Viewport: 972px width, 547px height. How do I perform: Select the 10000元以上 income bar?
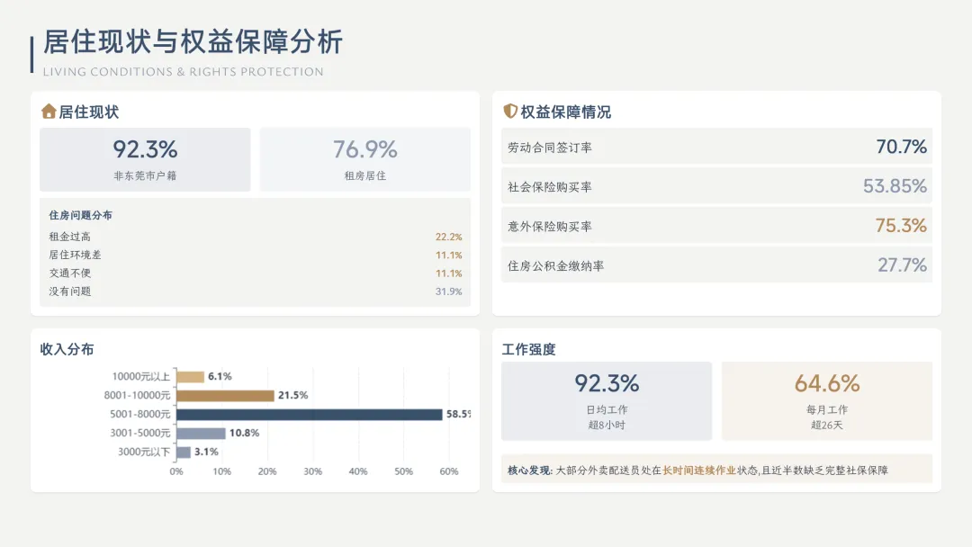click(190, 376)
